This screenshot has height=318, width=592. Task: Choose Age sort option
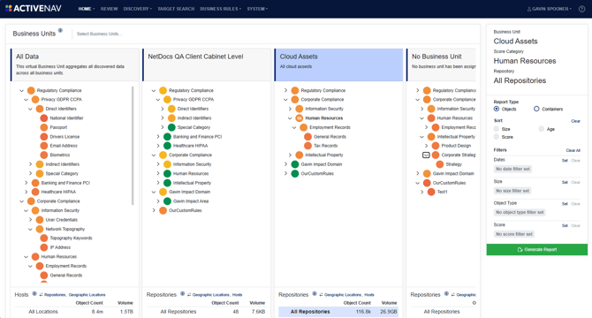(542, 129)
